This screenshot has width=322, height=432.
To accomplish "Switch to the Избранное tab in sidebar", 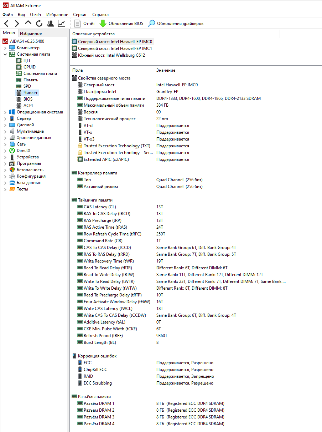I will (31, 34).
